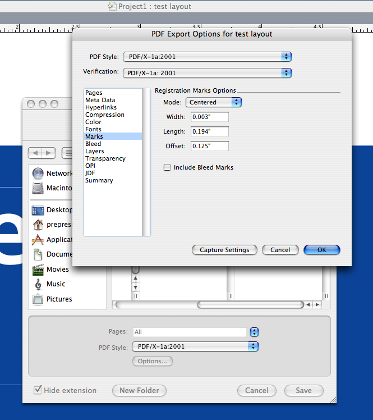Image resolution: width=373 pixels, height=420 pixels.
Task: Open the Applications icon in sidebar
Action: 38,240
